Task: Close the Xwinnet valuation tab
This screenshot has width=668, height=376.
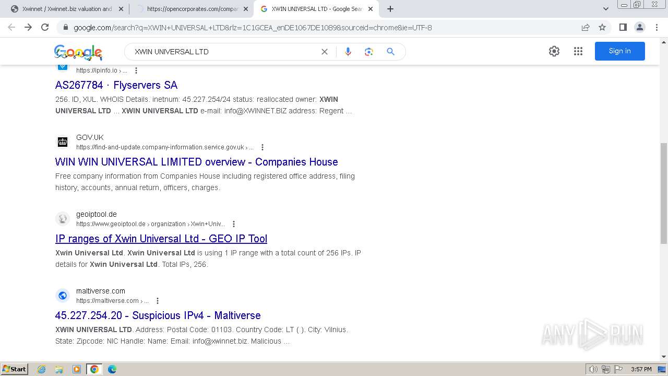Action: click(121, 9)
